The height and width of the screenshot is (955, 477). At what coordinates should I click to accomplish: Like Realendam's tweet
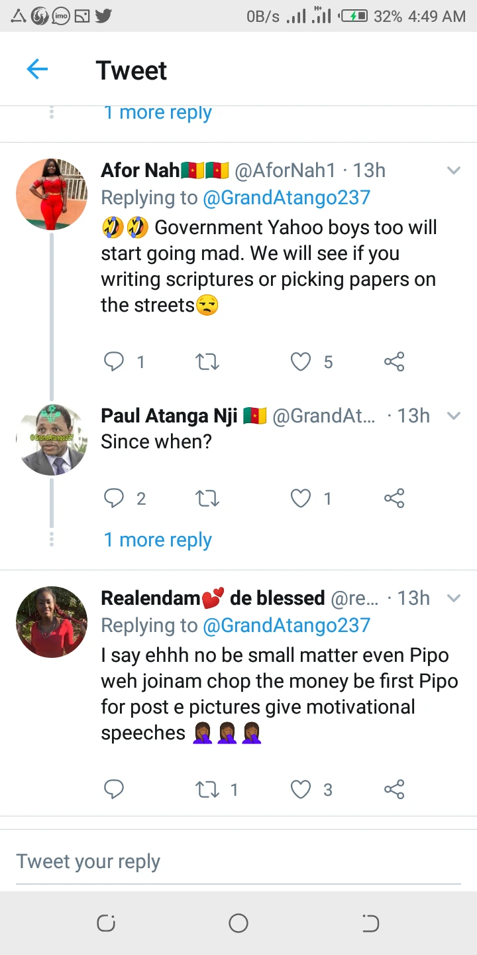301,789
